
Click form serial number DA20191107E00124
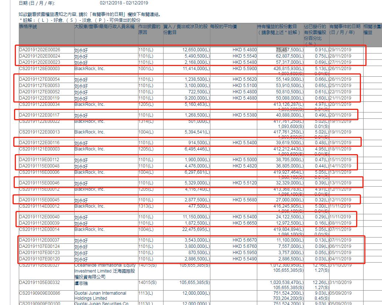(x=39, y=246)
